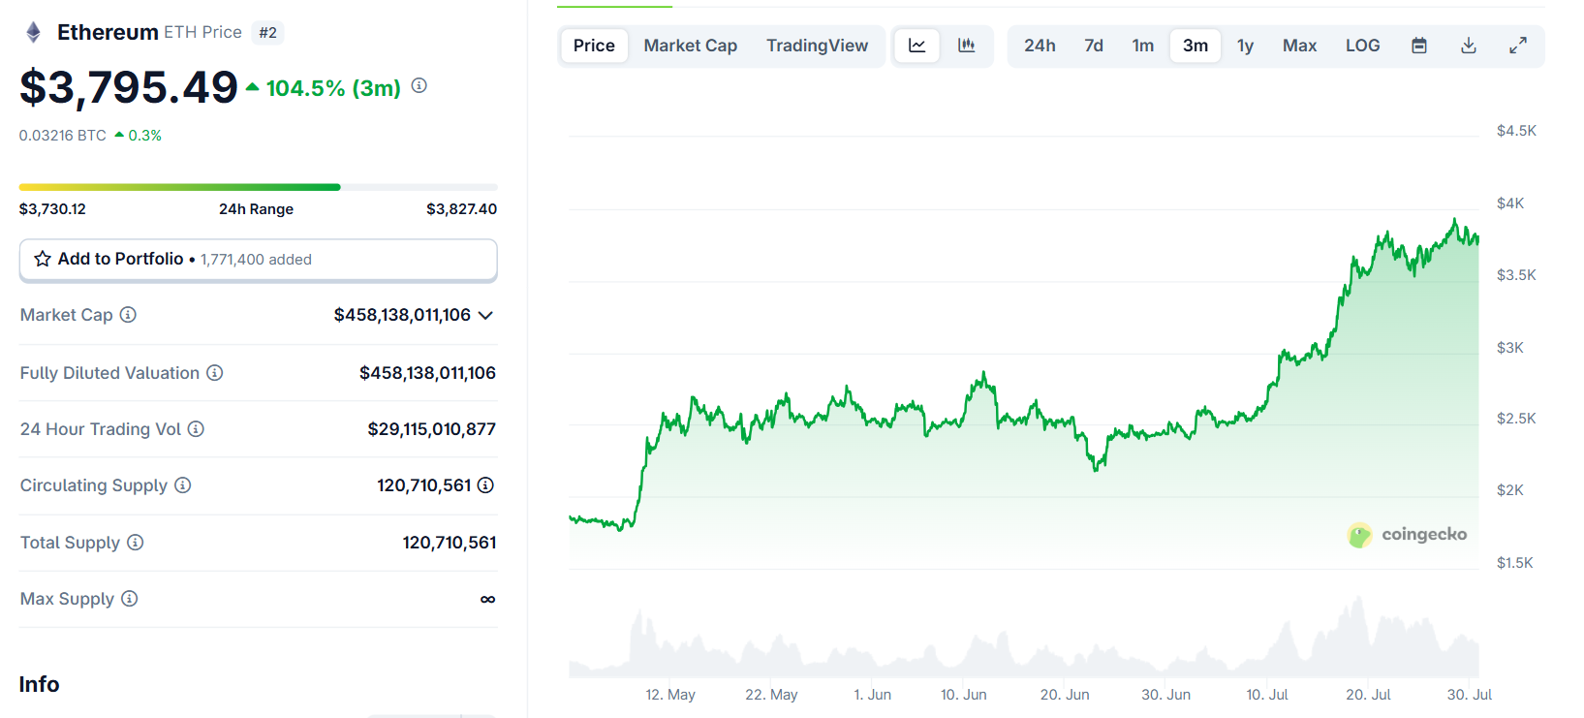
Task: Set chart range to 7d
Action: click(1094, 46)
